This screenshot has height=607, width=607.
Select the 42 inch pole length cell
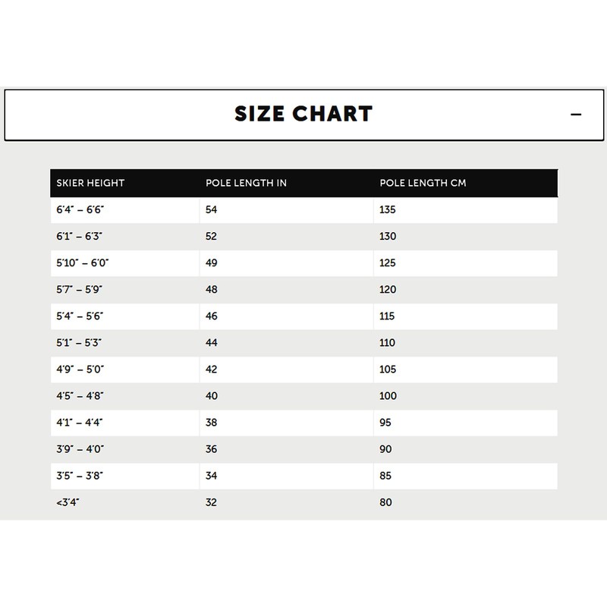(x=212, y=370)
